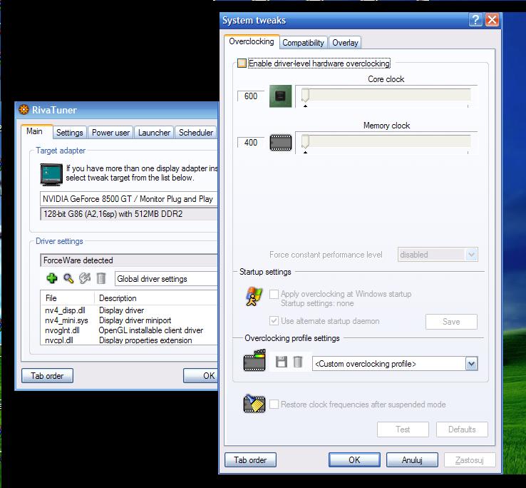Viewport: 526px width, 488px height.
Task: Click the Core clock slider thumb
Action: click(305, 95)
